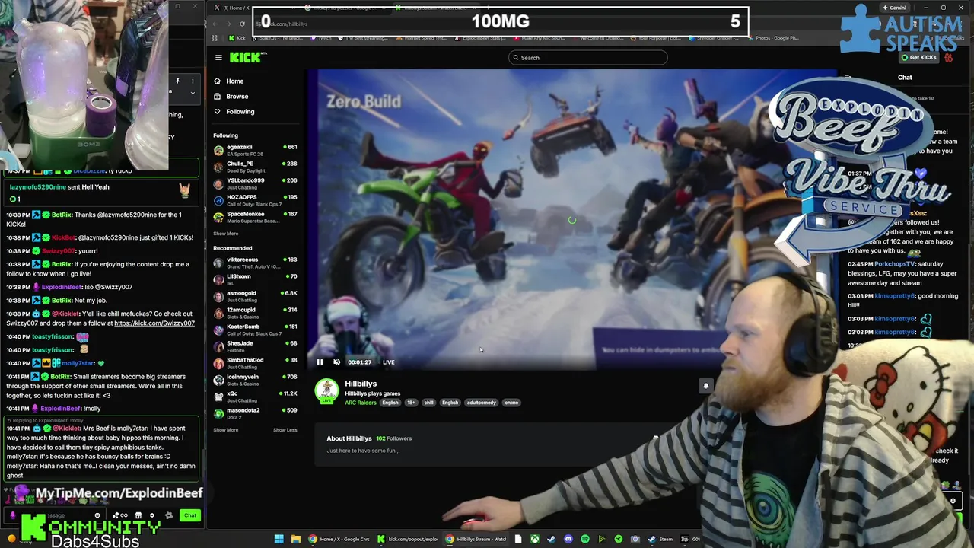Viewport: 974px width, 548px height.
Task: Switch to Home / X Chrome window
Action: tap(339, 539)
